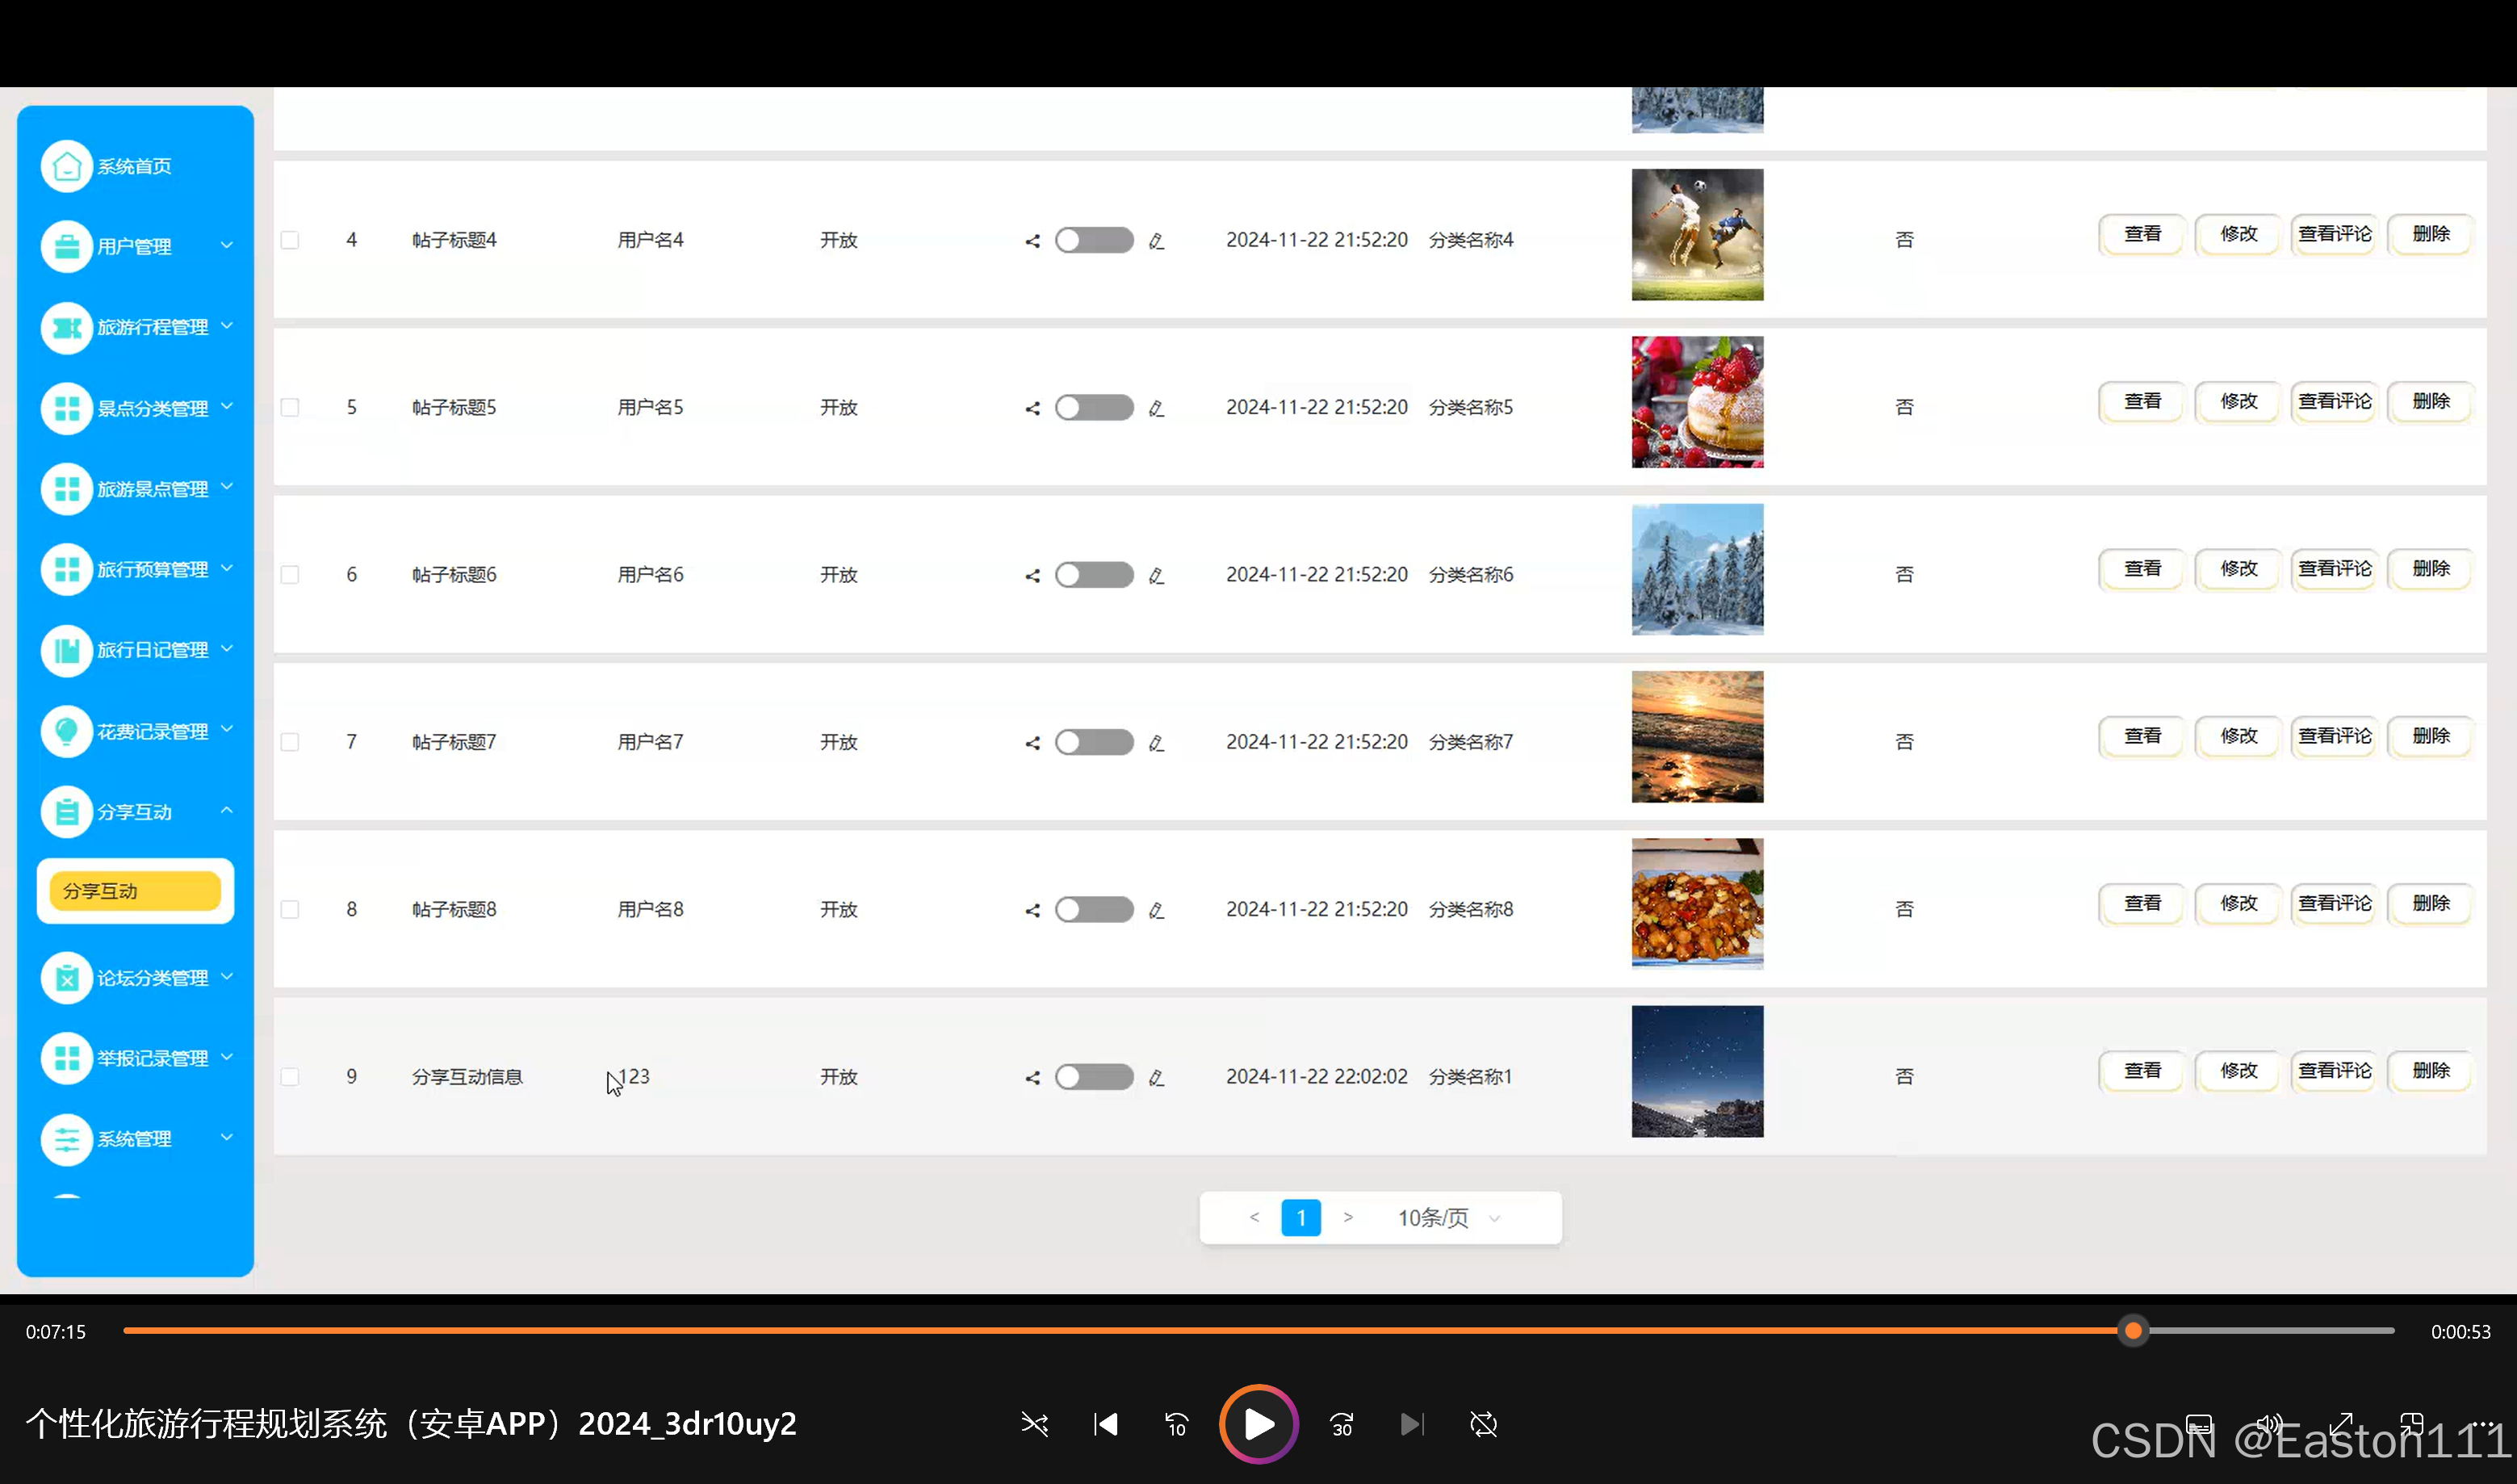Click the share icon in row 4
This screenshot has height=1484, width=2517.
(1032, 241)
